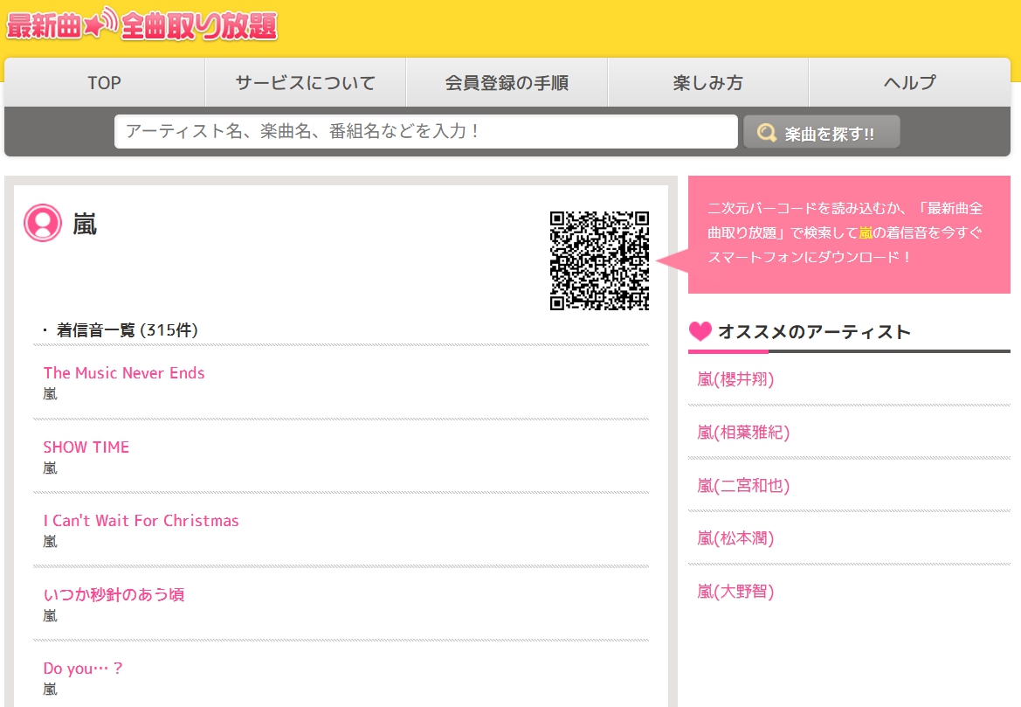Open the 楽しみ方 navigation tab
This screenshot has height=707, width=1021.
click(x=707, y=83)
